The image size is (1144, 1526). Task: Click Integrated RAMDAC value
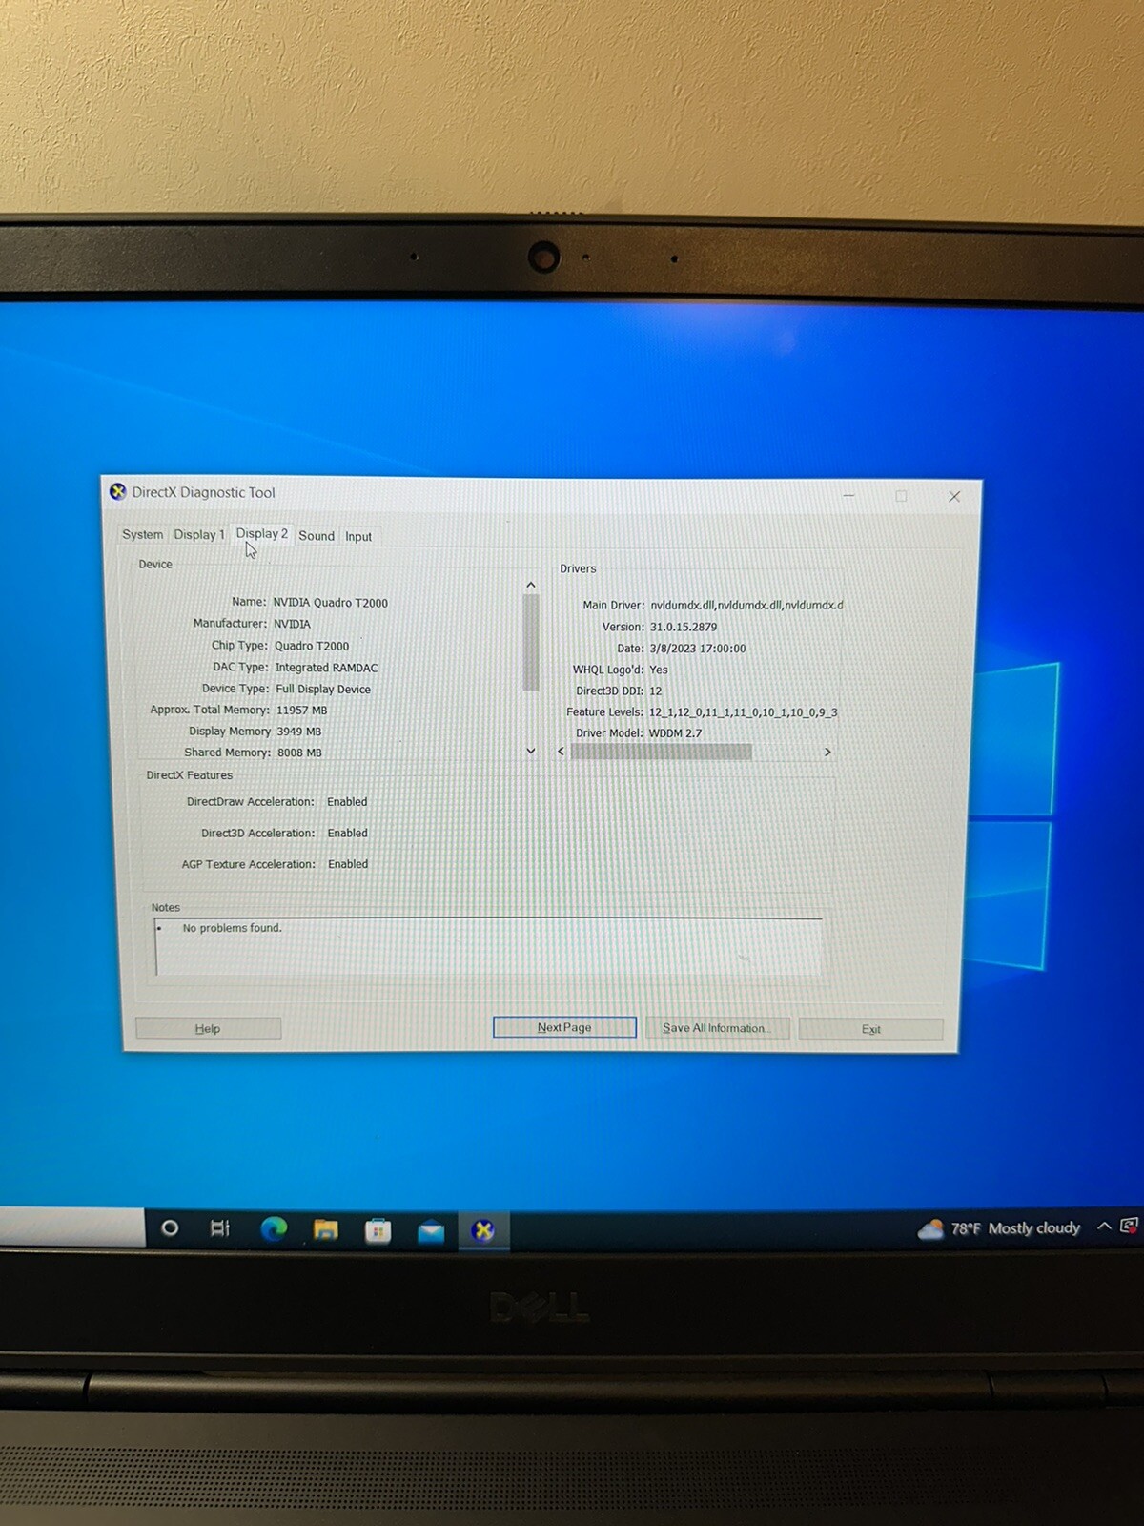tap(326, 668)
